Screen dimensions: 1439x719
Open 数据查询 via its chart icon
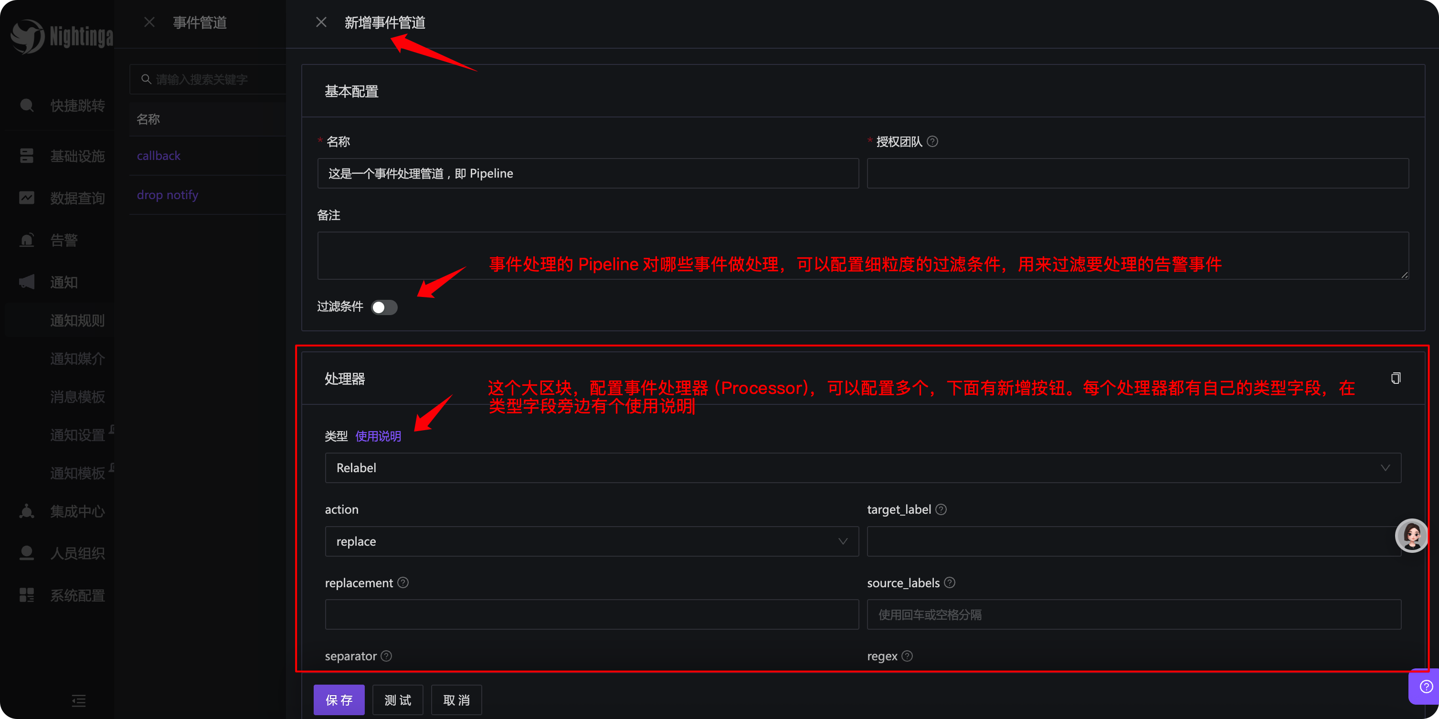(26, 198)
